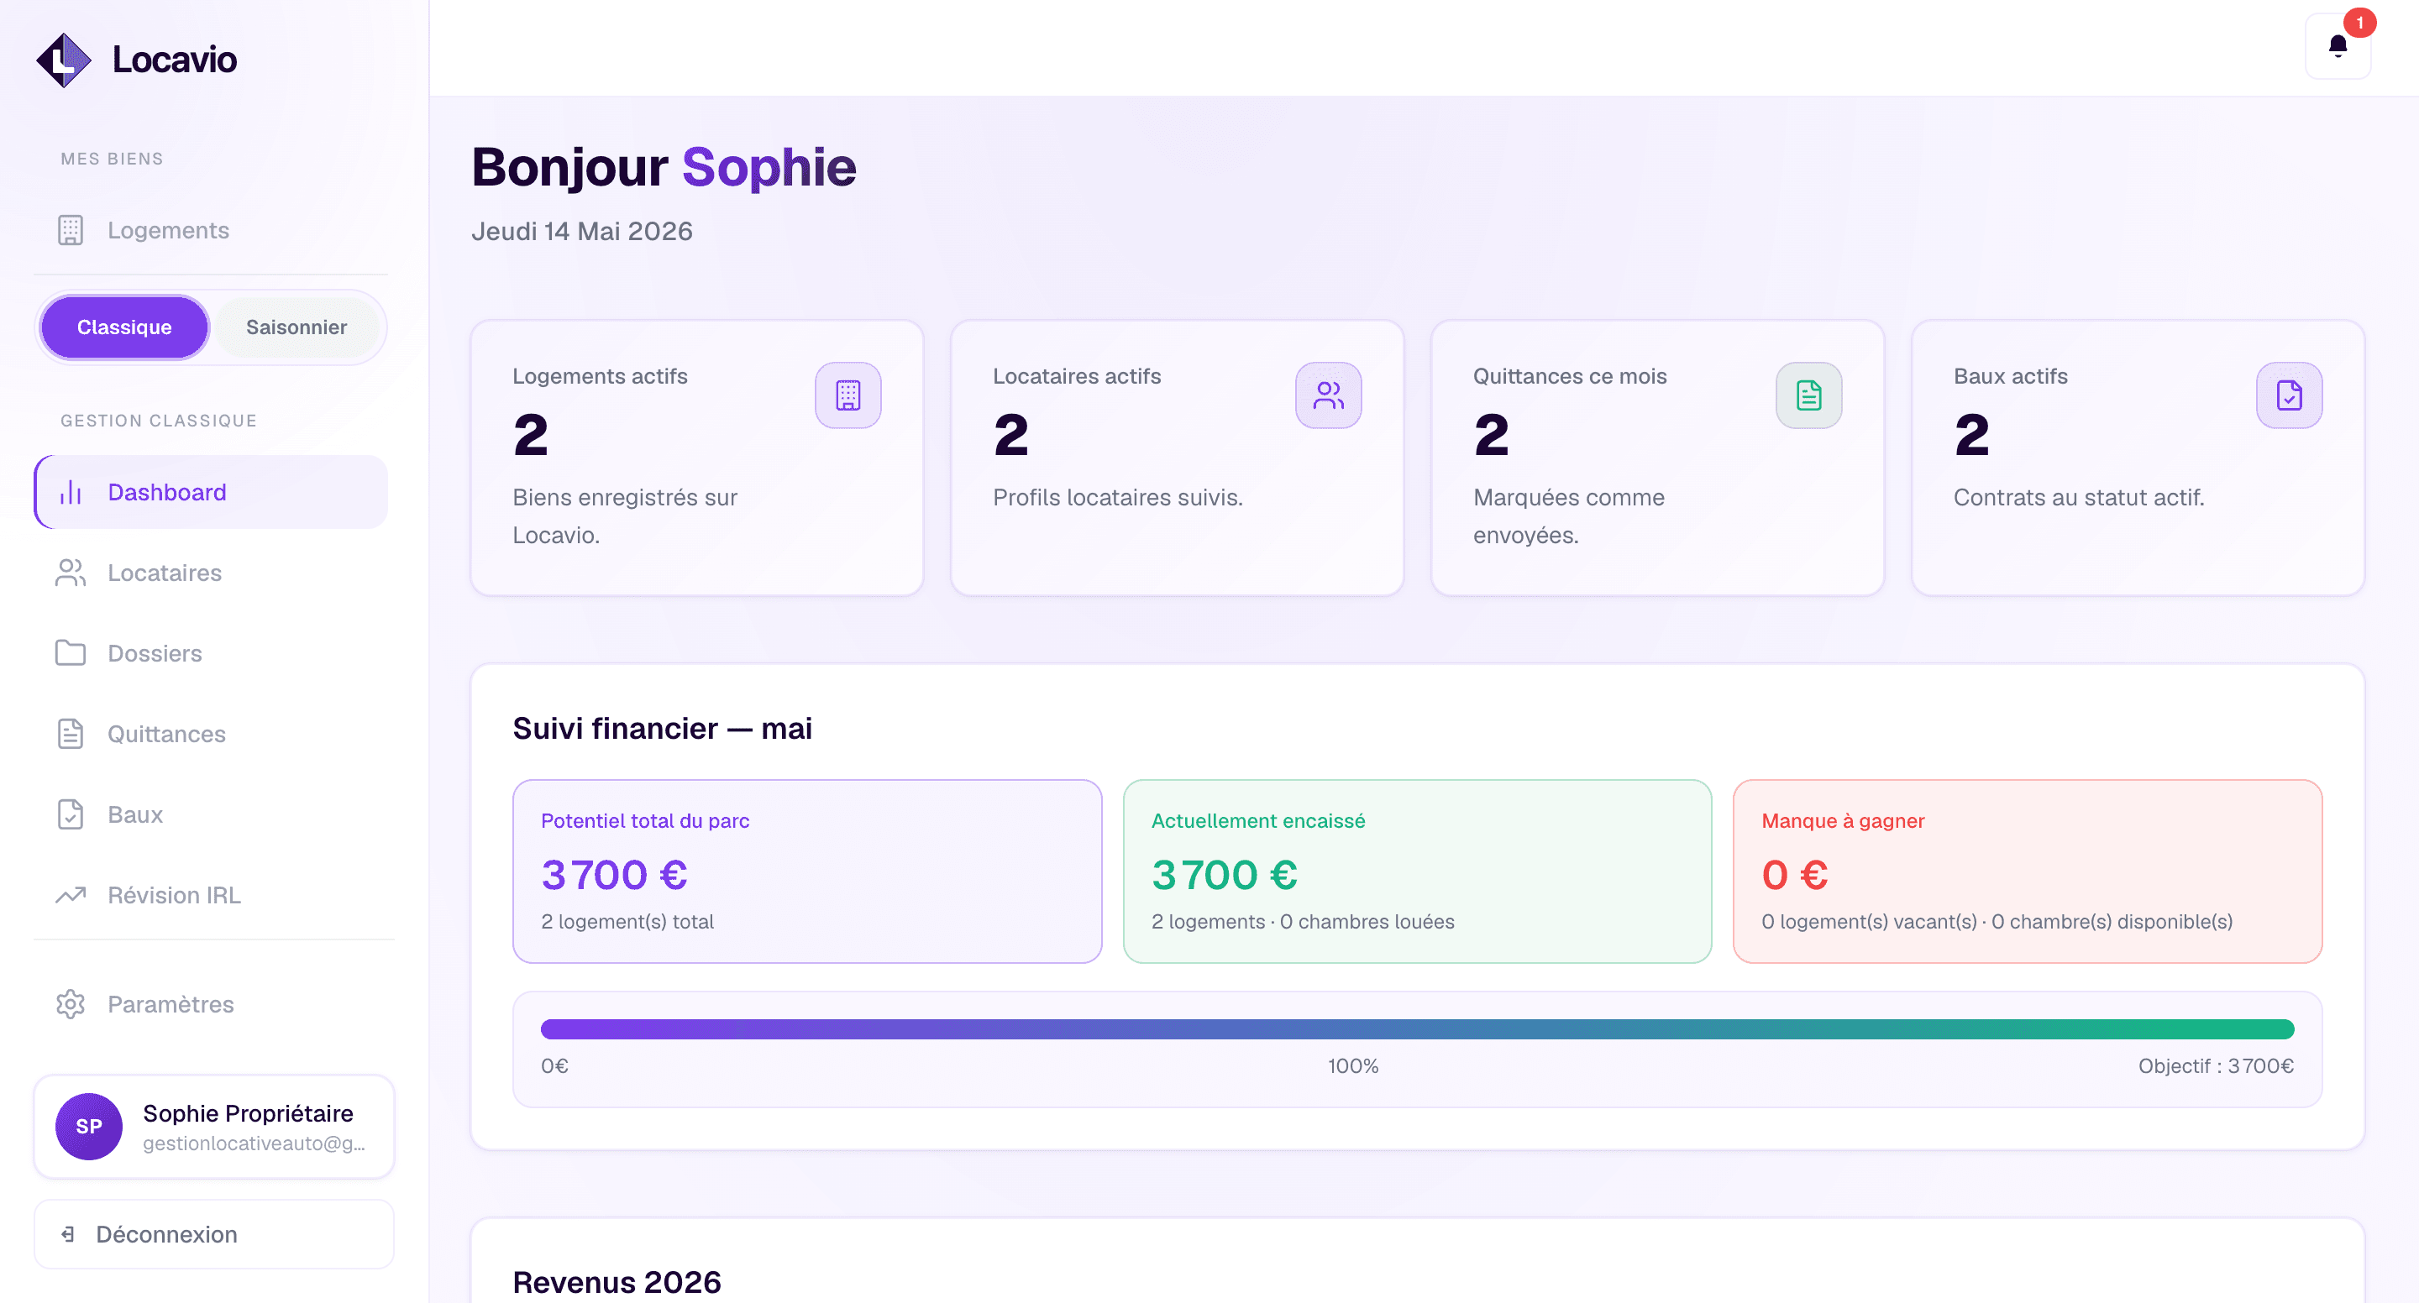The image size is (2419, 1303).
Task: Click the Dashboard bar chart icon
Action: pyautogui.click(x=71, y=492)
